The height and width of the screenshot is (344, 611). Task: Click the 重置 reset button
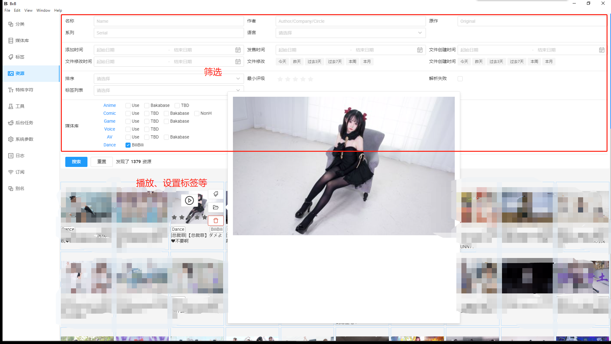[102, 162]
